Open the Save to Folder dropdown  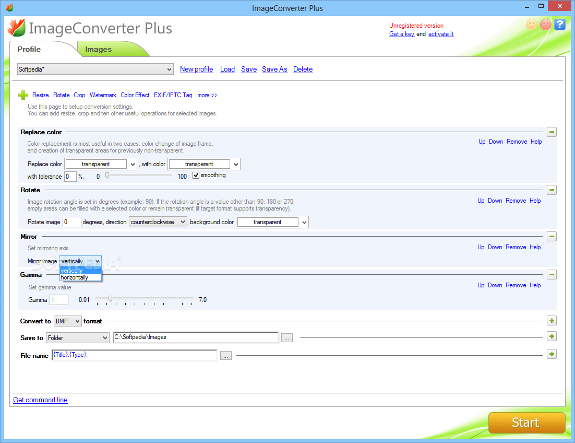77,337
